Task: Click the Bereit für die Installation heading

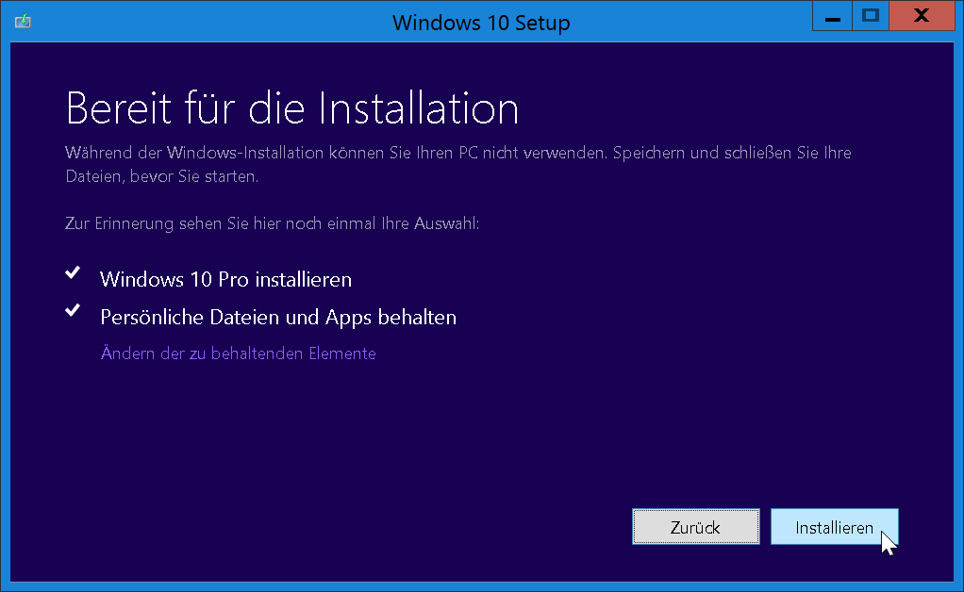Action: (292, 108)
